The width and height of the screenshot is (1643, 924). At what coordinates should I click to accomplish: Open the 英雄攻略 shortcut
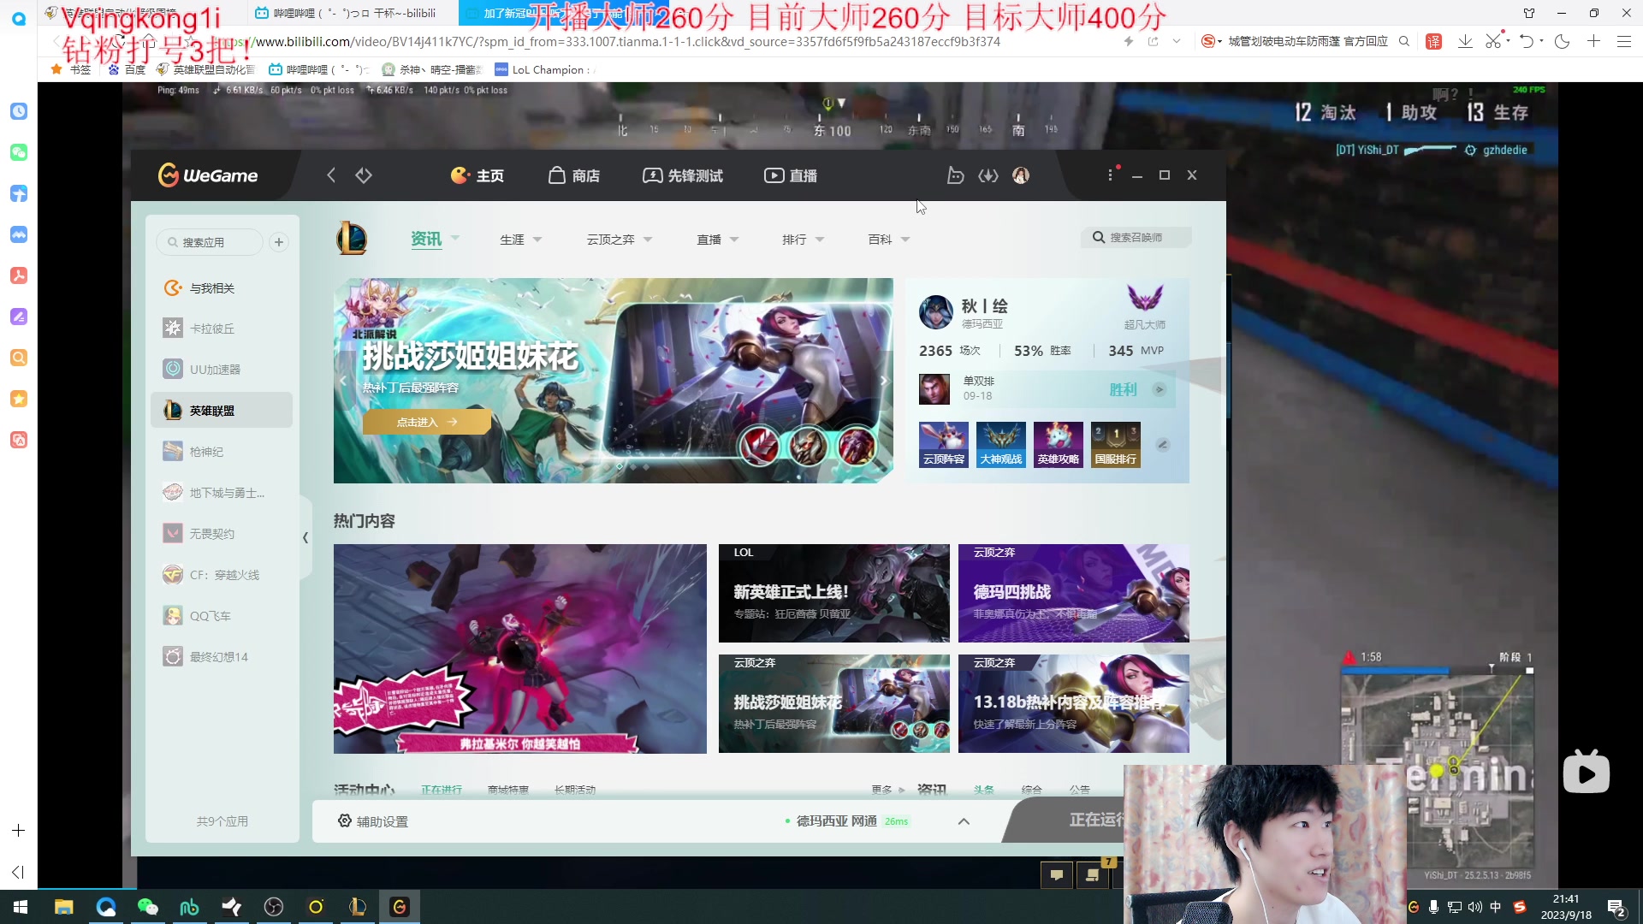pyautogui.click(x=1059, y=445)
